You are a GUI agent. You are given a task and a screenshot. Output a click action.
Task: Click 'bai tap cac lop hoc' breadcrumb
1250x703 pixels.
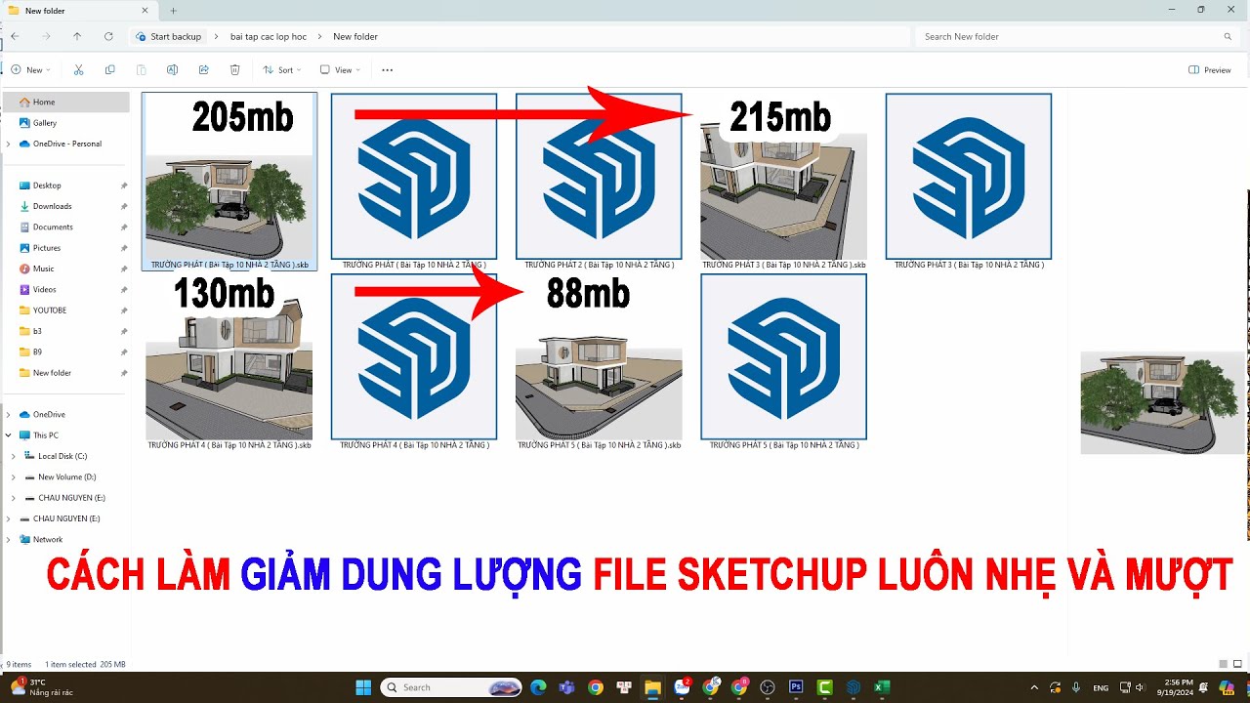coord(269,36)
